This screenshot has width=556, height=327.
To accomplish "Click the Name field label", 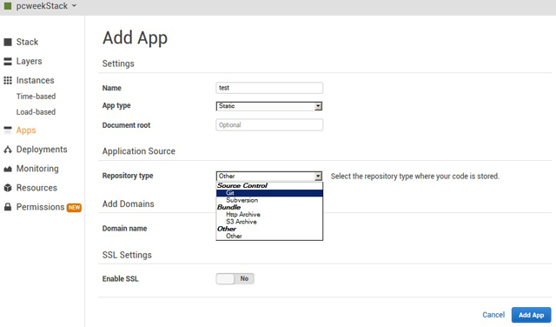I will coord(112,88).
